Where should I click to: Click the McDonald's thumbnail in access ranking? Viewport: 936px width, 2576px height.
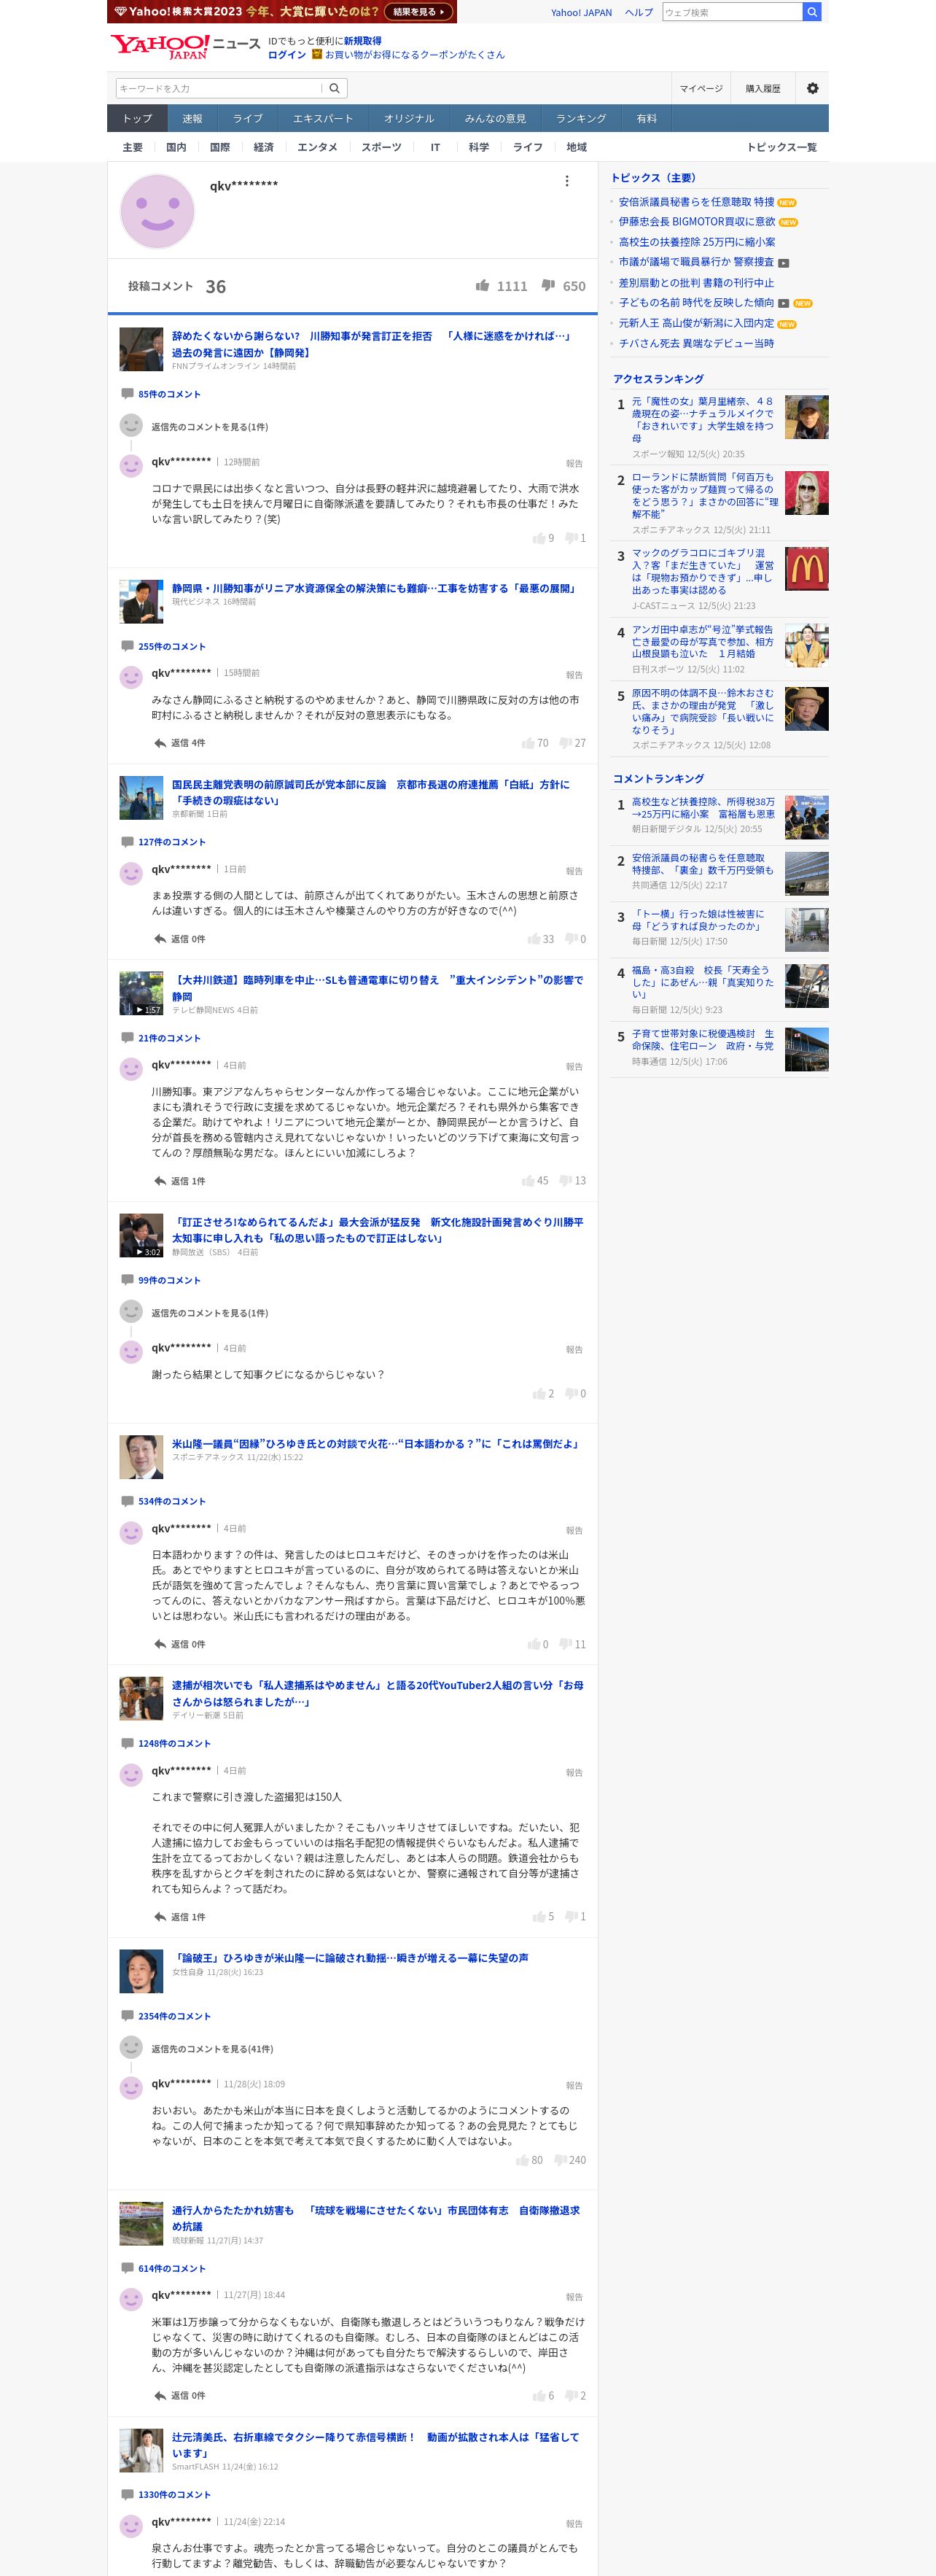806,569
